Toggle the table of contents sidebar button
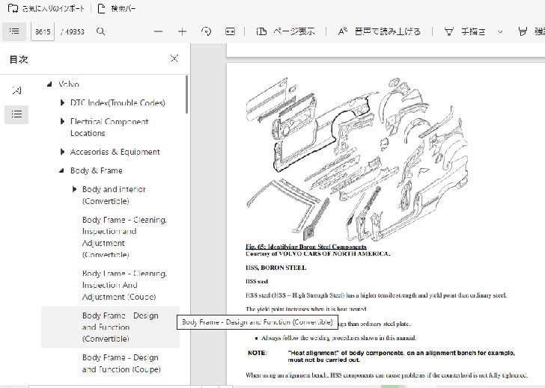Image resolution: width=545 pixels, height=388 pixels. 14,31
